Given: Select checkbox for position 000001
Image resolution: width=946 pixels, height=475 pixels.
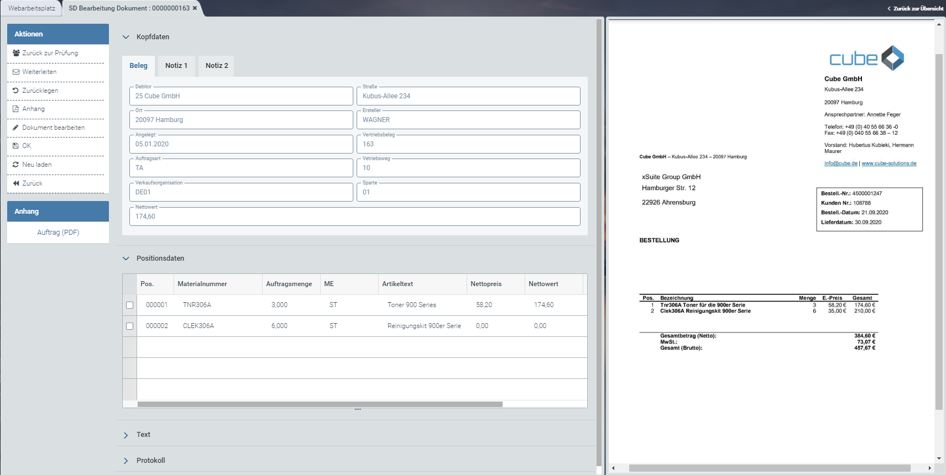Looking at the screenshot, I should pyautogui.click(x=130, y=305).
